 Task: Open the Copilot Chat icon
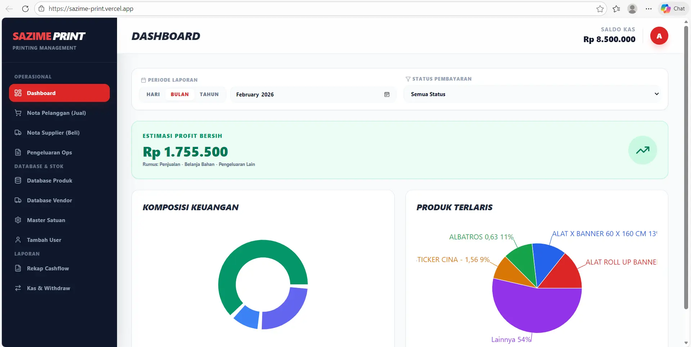[673, 9]
